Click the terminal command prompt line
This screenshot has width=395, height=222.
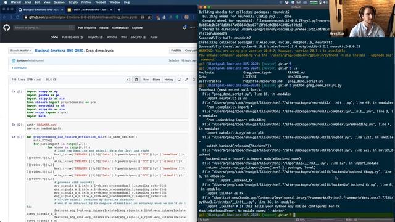[x=296, y=215]
